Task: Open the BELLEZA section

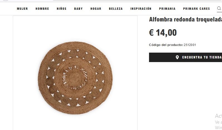Action: click(116, 9)
